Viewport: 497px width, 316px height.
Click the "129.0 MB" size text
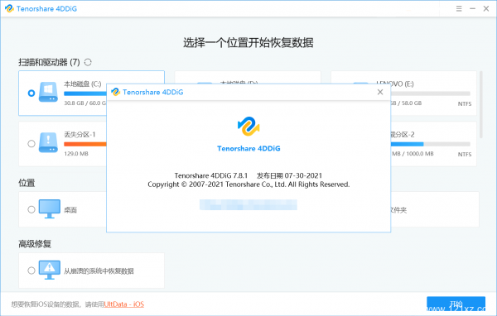[76, 154]
